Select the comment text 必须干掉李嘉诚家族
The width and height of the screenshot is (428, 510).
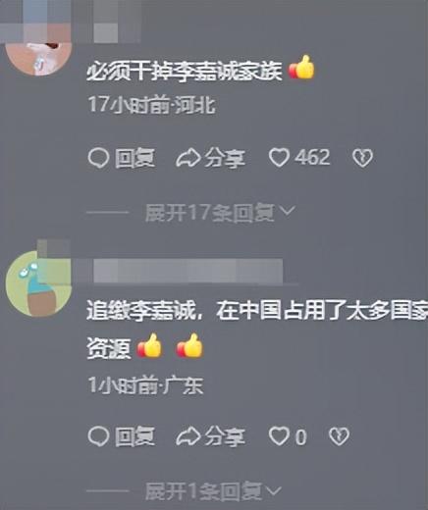[x=185, y=71]
